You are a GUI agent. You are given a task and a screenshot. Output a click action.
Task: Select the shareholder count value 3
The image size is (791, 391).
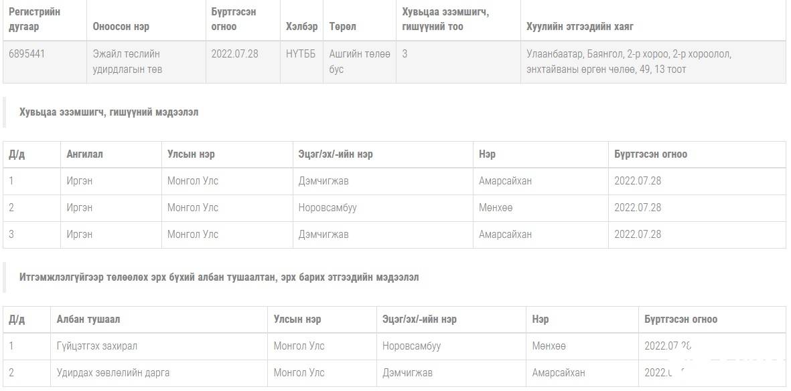405,53
